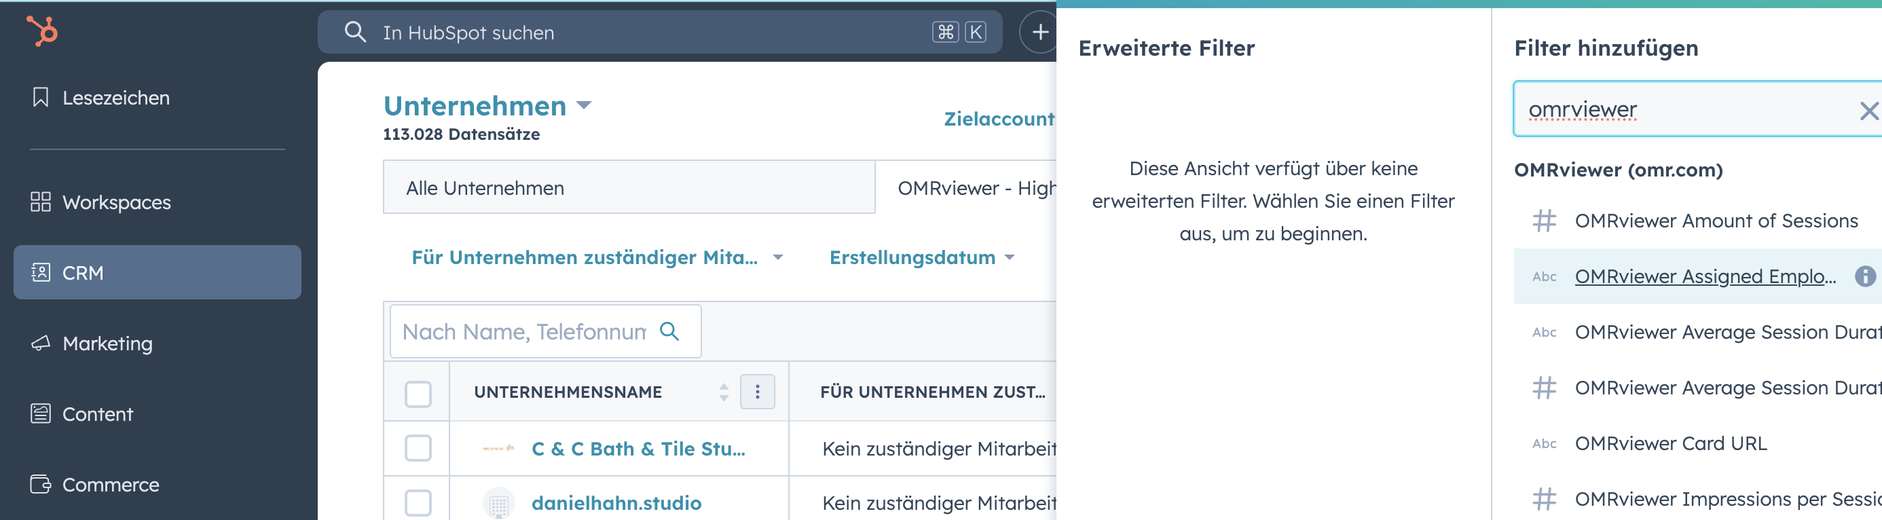Viewport: 1882px width, 520px height.
Task: Show info for OMRviewer Assigned Employee property
Action: (x=1864, y=276)
